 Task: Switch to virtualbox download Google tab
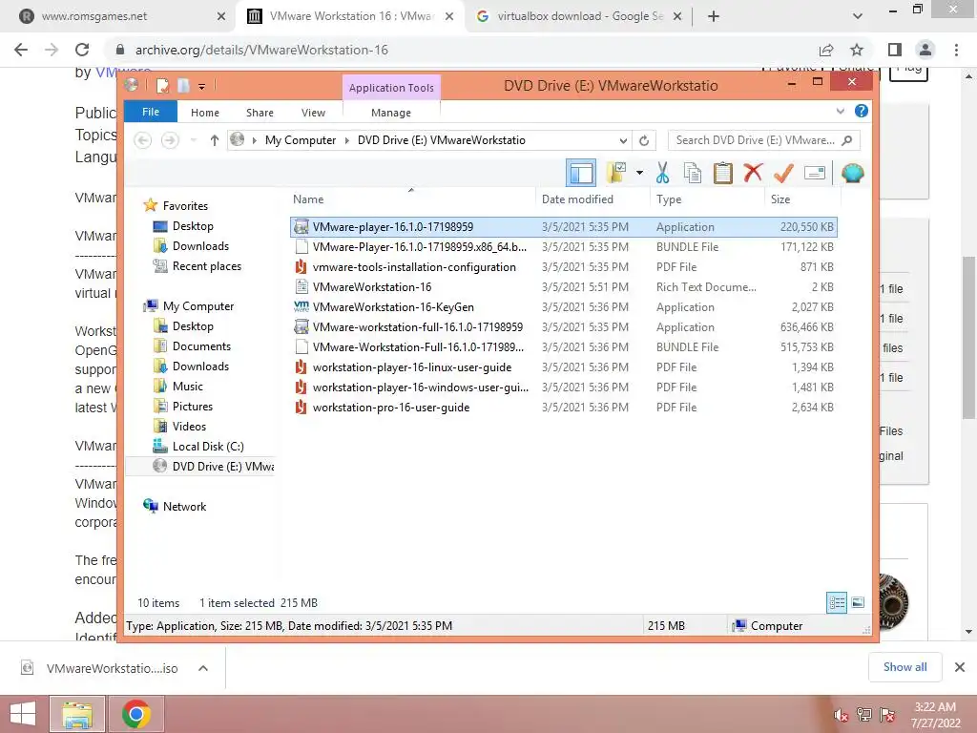click(x=580, y=16)
